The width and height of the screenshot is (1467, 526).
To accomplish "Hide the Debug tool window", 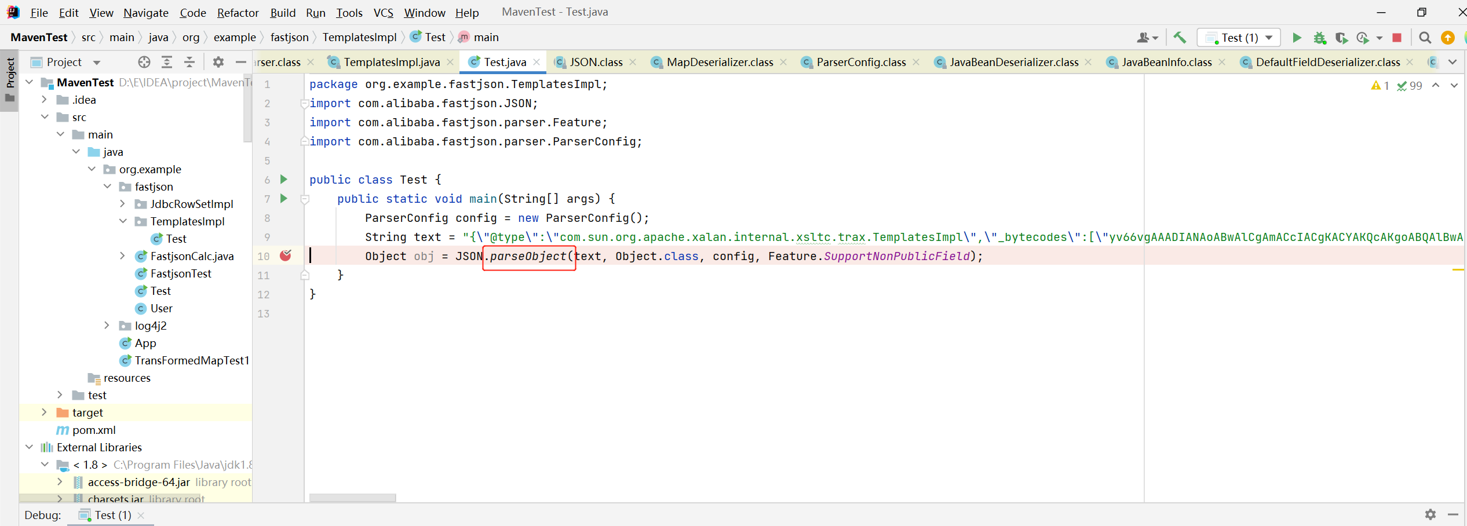I will [1453, 514].
